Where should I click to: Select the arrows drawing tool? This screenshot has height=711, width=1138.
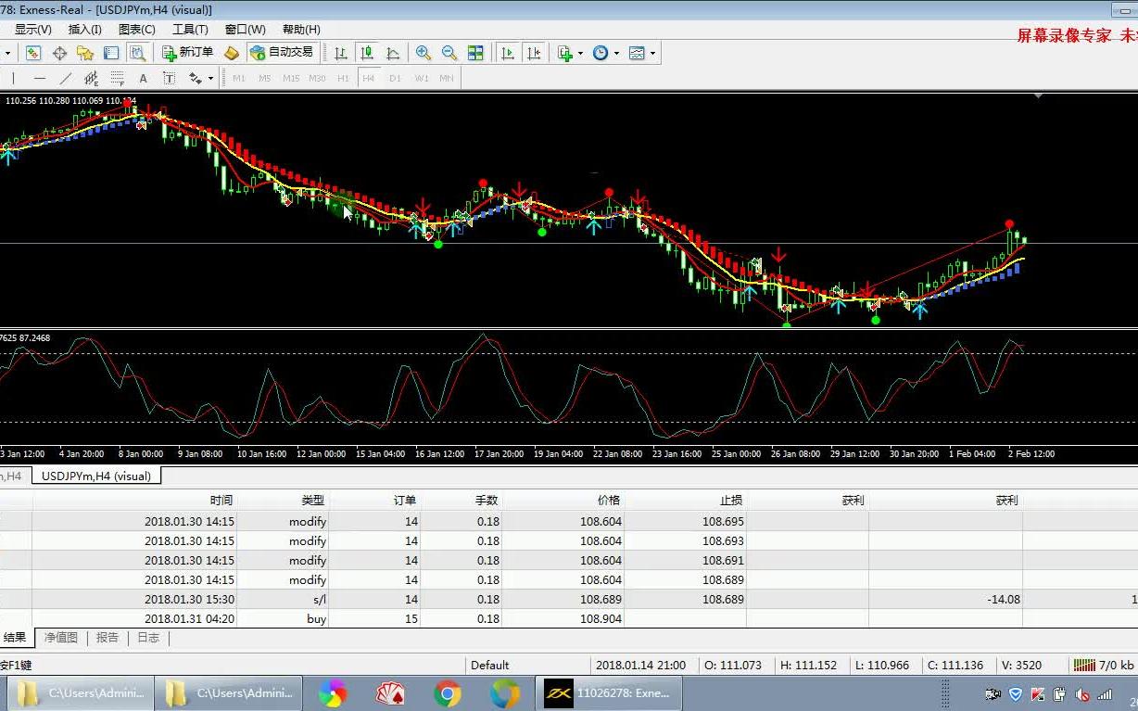point(196,78)
